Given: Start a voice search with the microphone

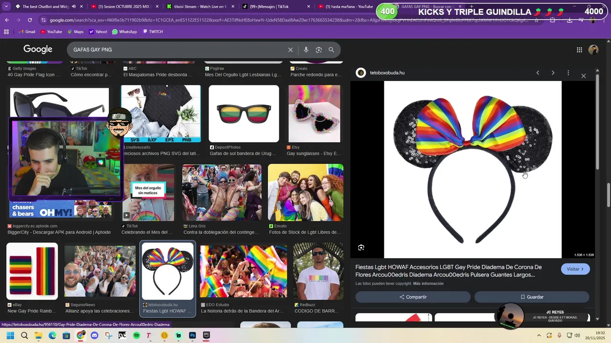Looking at the screenshot, I should click(x=306, y=50).
